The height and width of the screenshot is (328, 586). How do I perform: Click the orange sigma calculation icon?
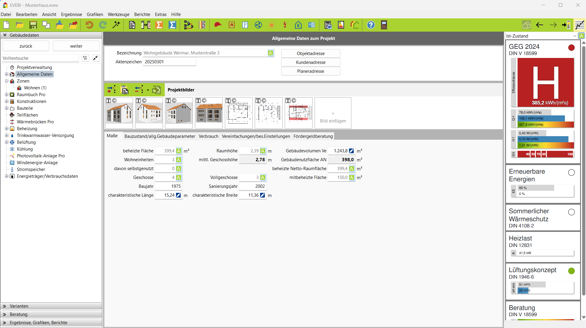click(x=159, y=25)
